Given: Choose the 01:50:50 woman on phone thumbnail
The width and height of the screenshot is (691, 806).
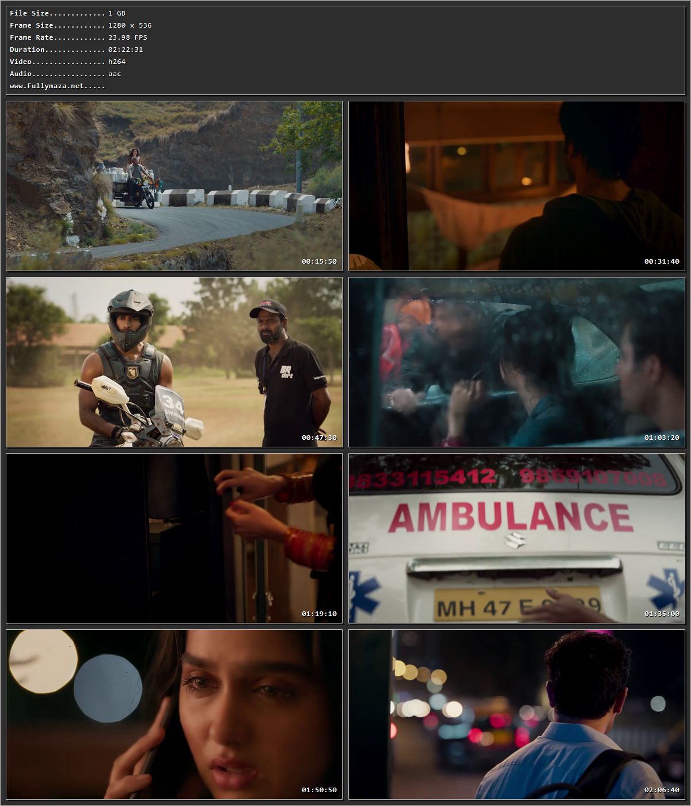Looking at the screenshot, I should (174, 714).
